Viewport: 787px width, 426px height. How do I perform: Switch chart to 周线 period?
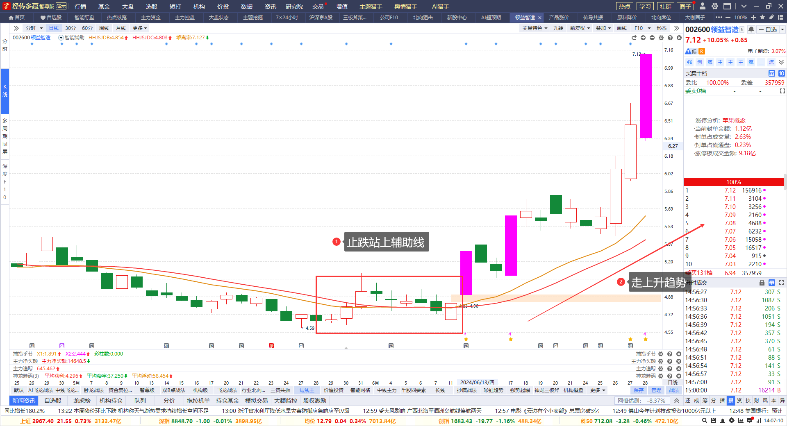(x=104, y=28)
